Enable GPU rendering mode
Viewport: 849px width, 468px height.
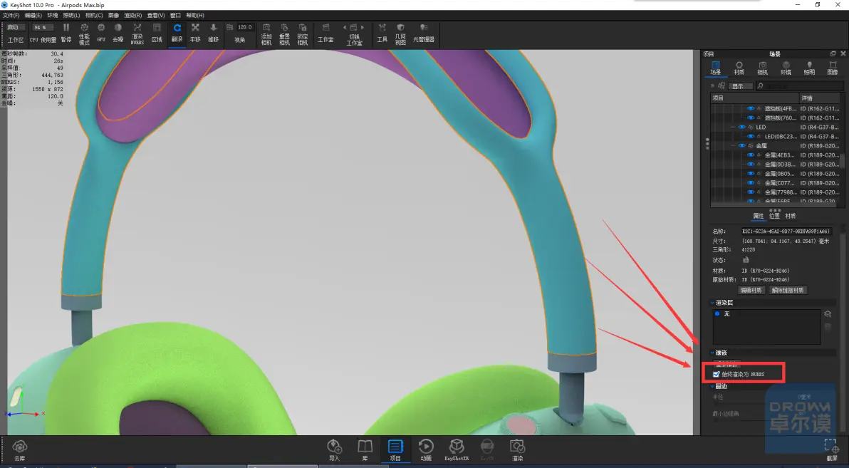(100, 33)
